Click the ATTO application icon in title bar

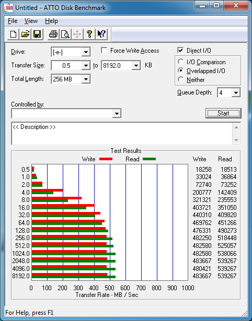click(8, 8)
